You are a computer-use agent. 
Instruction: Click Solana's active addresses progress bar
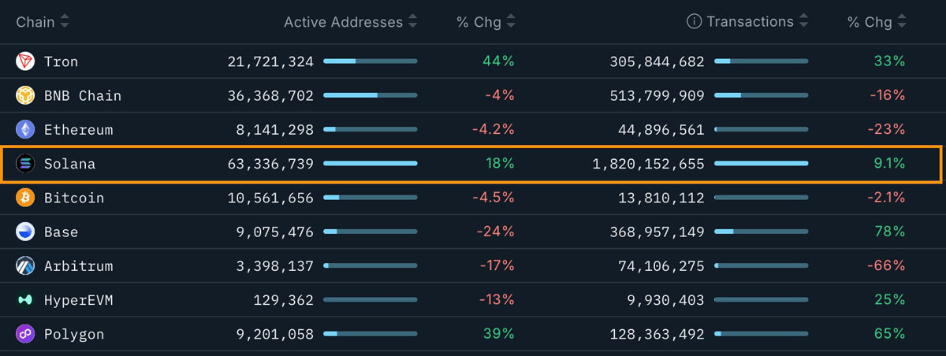click(371, 164)
